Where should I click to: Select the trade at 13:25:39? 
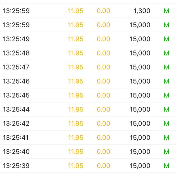(x=88, y=166)
